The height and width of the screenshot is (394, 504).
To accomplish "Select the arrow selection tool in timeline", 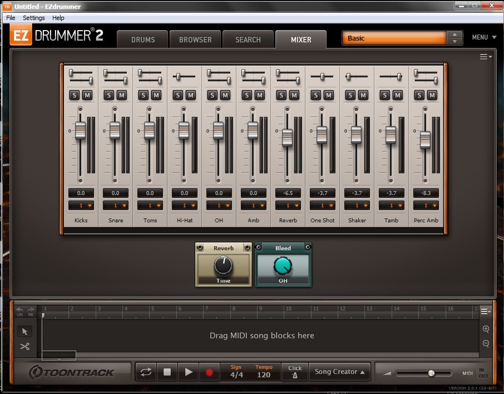I will coord(24,331).
